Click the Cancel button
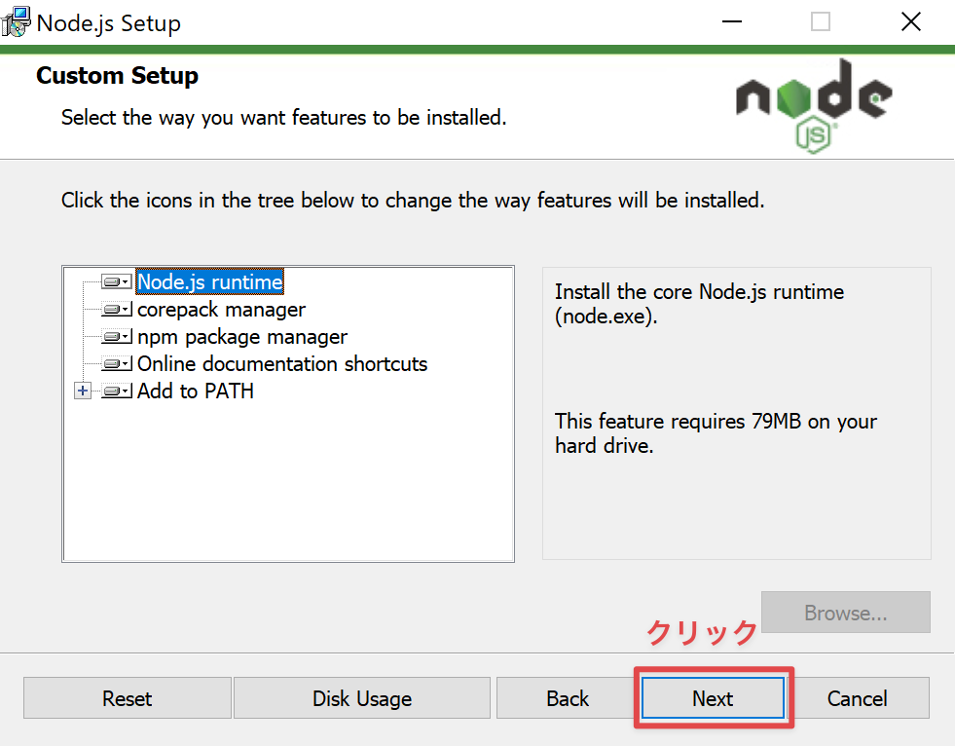The height and width of the screenshot is (746, 955). [857, 698]
